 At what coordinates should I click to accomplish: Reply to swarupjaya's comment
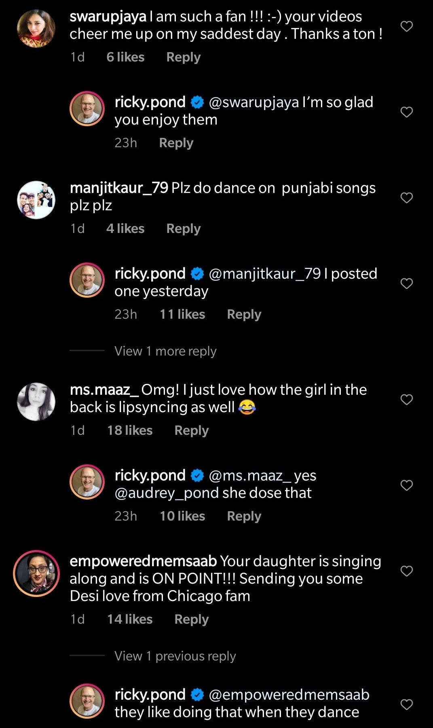click(x=183, y=57)
